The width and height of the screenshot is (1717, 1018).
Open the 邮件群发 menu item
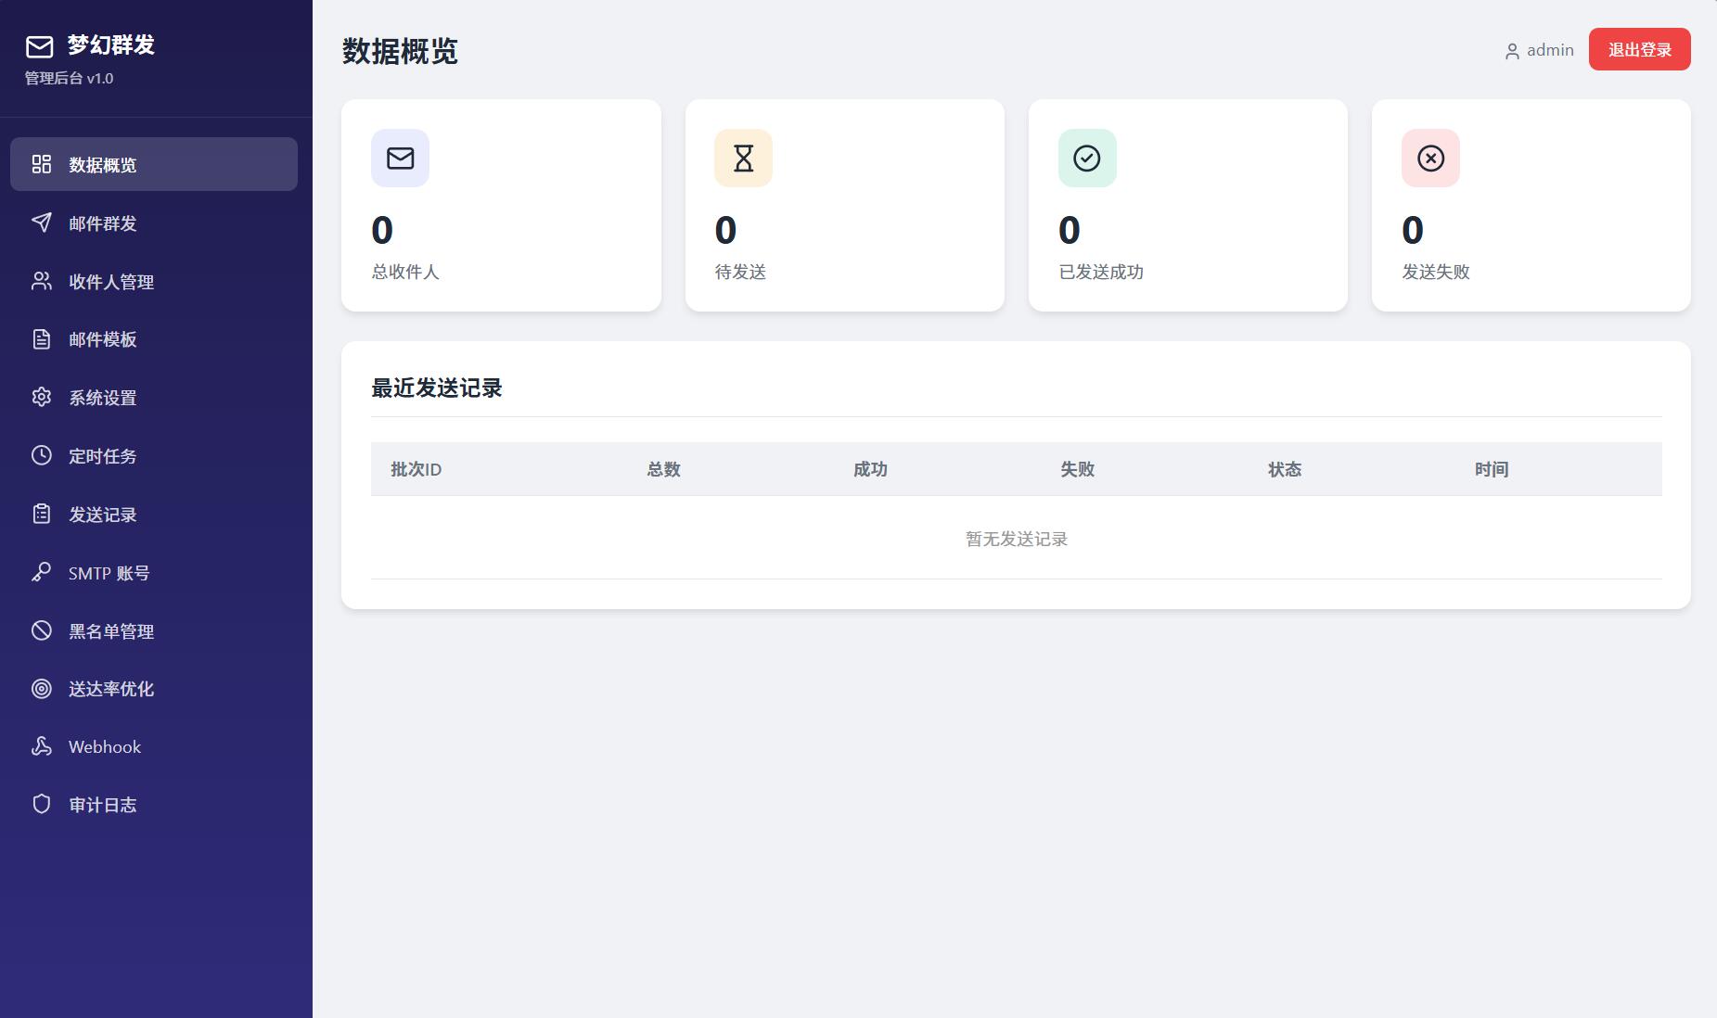pos(154,223)
